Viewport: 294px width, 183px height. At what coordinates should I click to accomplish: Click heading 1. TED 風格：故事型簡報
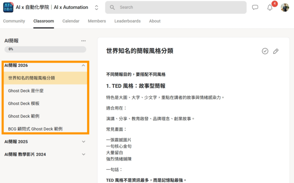click(136, 86)
